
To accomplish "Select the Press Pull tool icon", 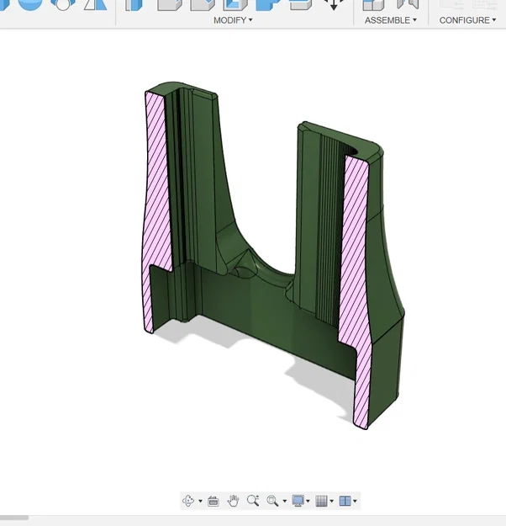I will click(x=134, y=5).
